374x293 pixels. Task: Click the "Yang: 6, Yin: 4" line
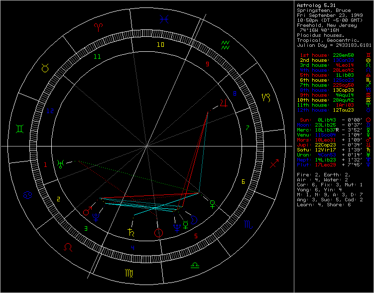coord(319,190)
